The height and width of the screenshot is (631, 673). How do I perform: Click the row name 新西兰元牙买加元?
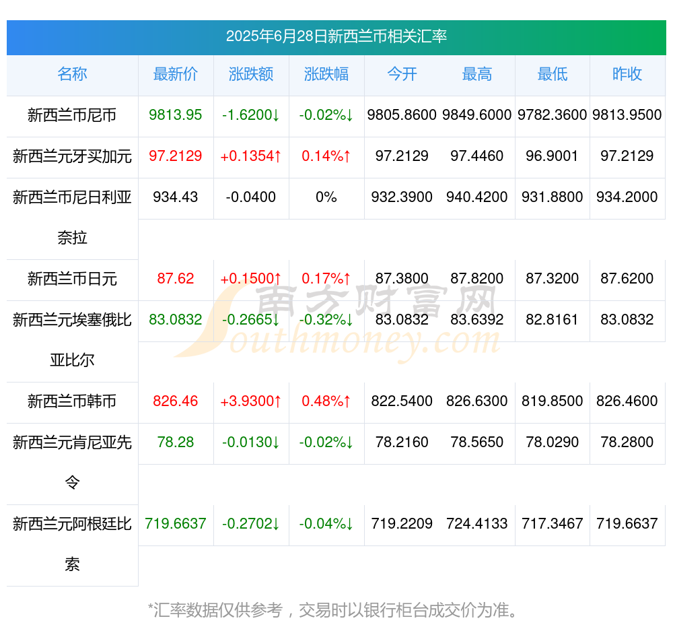pyautogui.click(x=72, y=156)
